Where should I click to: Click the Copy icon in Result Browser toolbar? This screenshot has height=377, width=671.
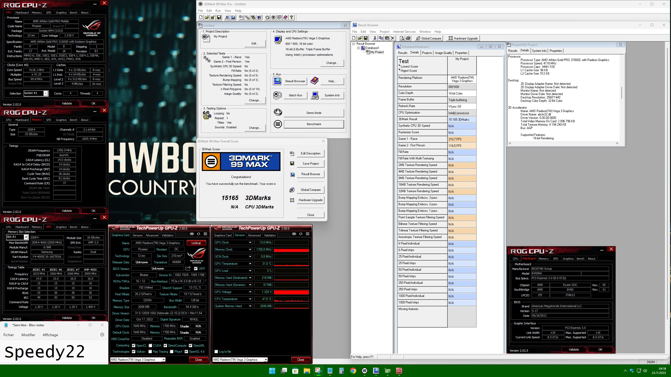coord(381,38)
